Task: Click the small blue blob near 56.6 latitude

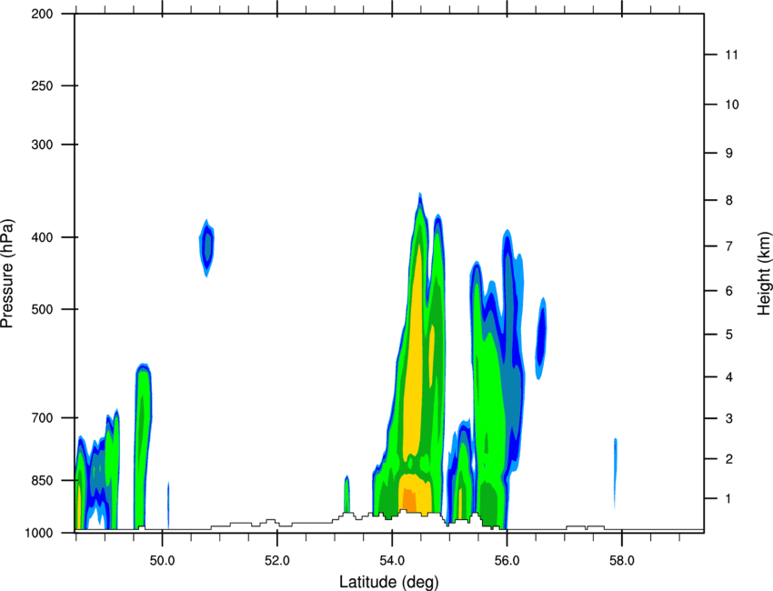Action: pyautogui.click(x=541, y=338)
